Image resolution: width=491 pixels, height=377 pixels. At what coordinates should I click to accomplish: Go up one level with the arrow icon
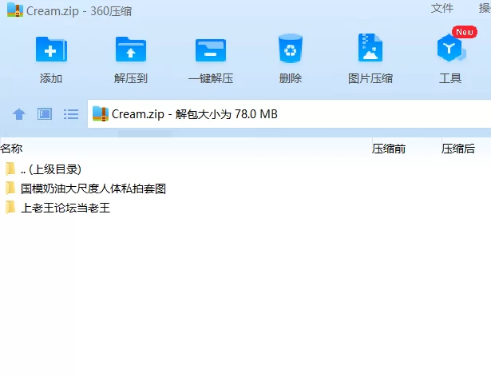(x=19, y=113)
